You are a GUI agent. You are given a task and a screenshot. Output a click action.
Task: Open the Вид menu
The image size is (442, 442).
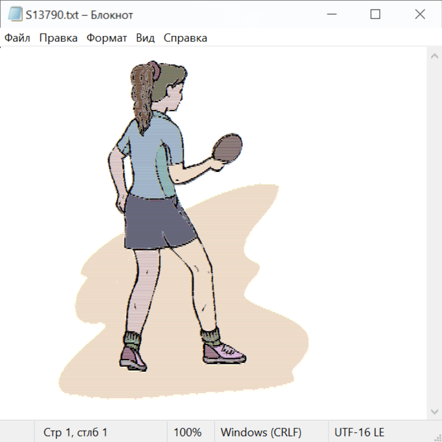point(145,38)
